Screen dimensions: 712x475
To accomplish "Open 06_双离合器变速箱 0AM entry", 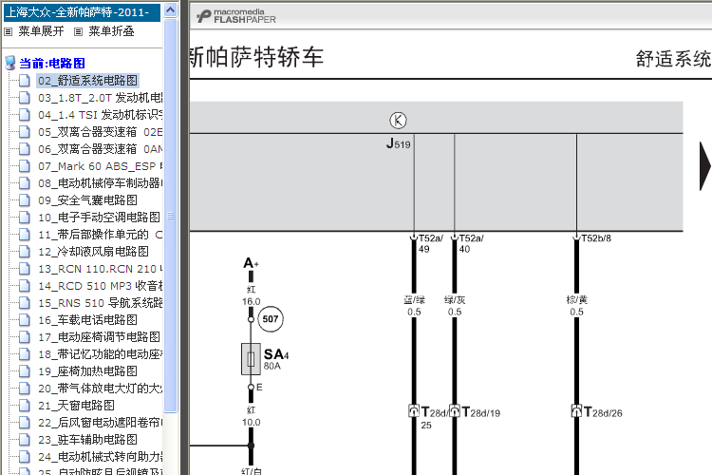I will pos(100,149).
